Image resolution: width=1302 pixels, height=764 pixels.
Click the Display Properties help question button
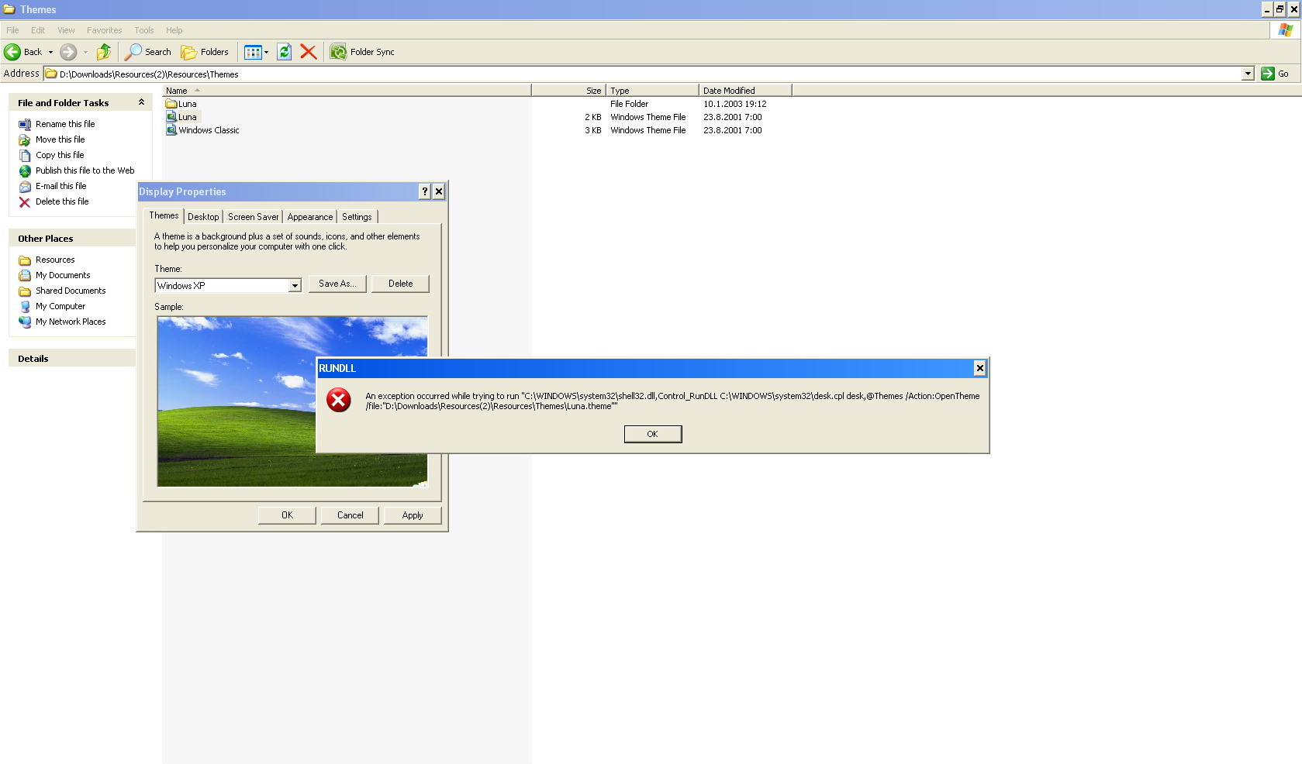click(x=424, y=191)
